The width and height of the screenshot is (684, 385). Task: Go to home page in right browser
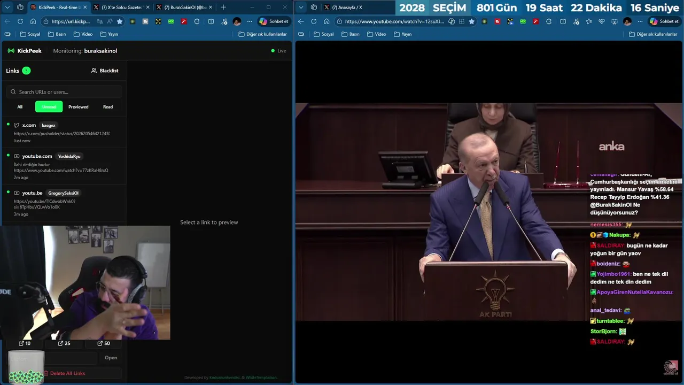pyautogui.click(x=327, y=21)
